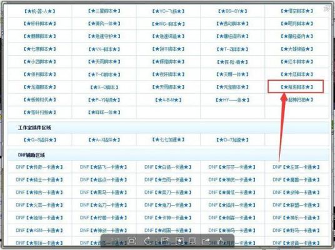The image size is (335, 250).
Task: Open the 【★T--D脚本★】 link
Action: click(x=104, y=74)
